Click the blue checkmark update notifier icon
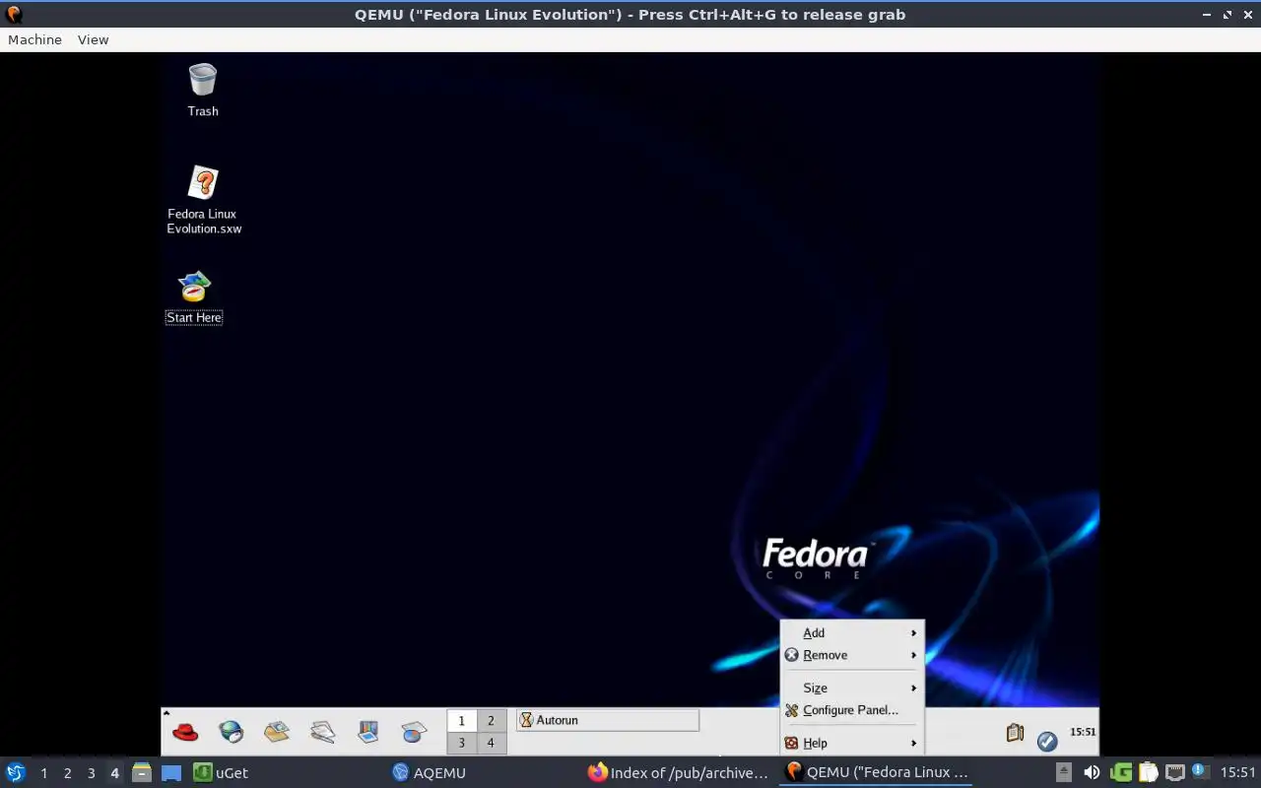Screen dimensions: 1261x788 [x=1047, y=741]
